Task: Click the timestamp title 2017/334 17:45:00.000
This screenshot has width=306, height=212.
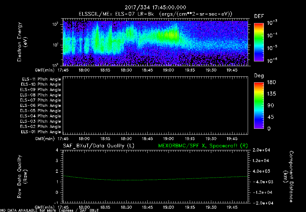Action: [x=155, y=7]
